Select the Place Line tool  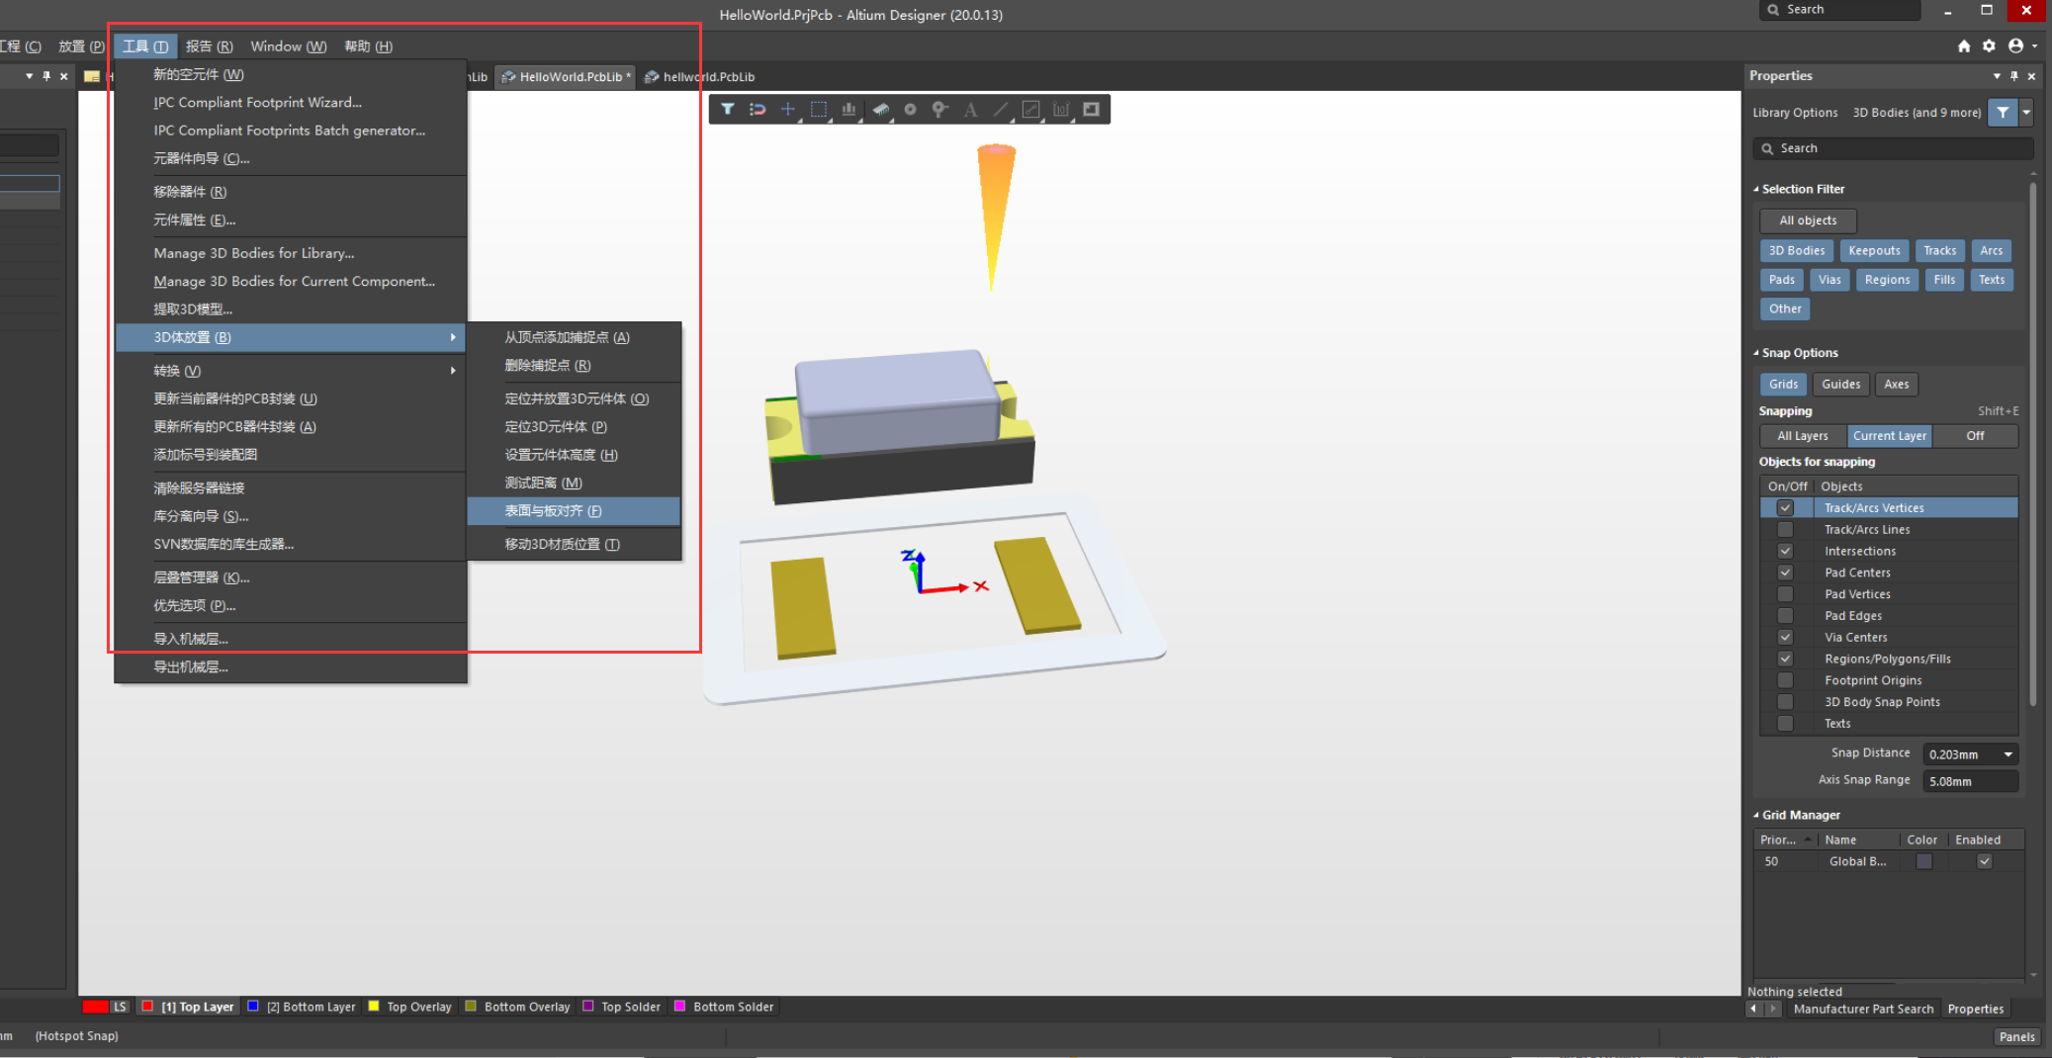coord(1000,110)
